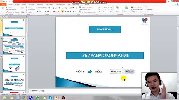
Task: Switch to the Структура outline pane tab
Action: (x=13, y=17)
